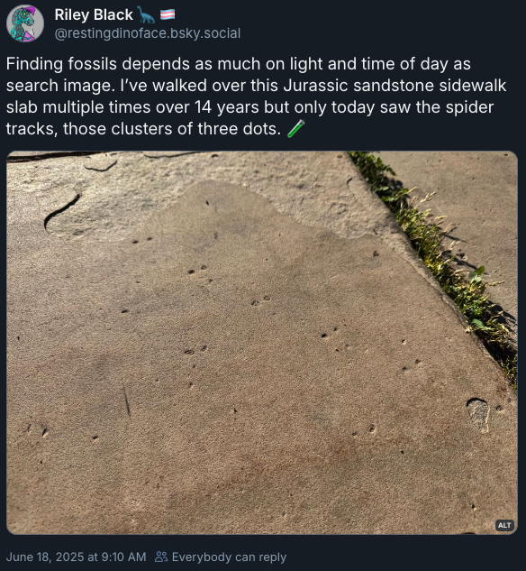Show the image ALT text badge
The height and width of the screenshot is (571, 526).
pyautogui.click(x=504, y=525)
